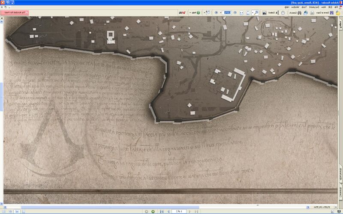Select the Hand tool in toolbar
The height and width of the screenshot is (214, 343).
(283, 13)
